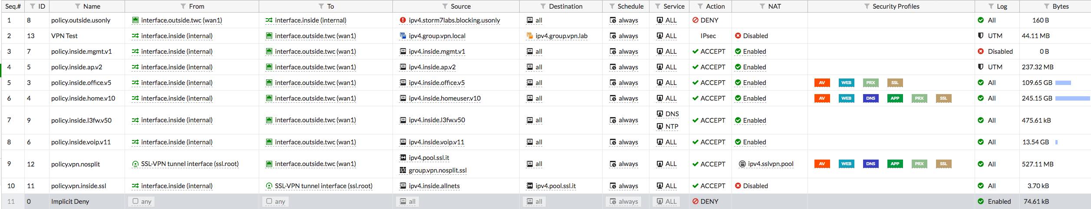Click the bytes usage bar for policy.inside.home.v10
Viewport: 1091px width, 209px height.
pos(1072,98)
